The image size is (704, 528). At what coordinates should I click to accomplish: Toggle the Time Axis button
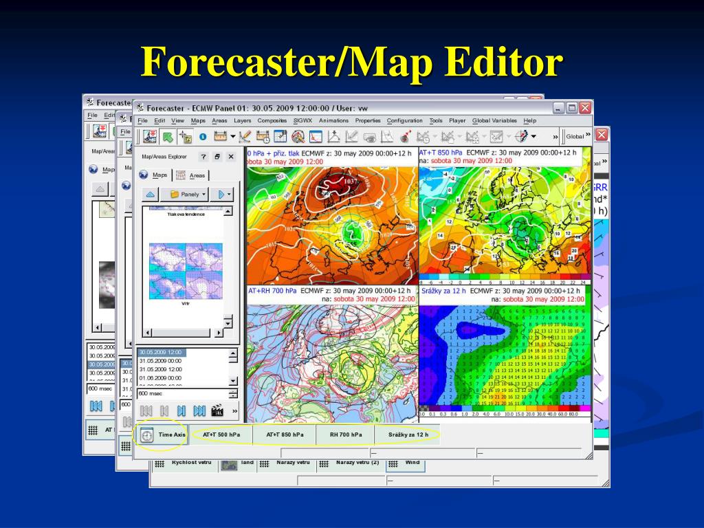click(162, 434)
